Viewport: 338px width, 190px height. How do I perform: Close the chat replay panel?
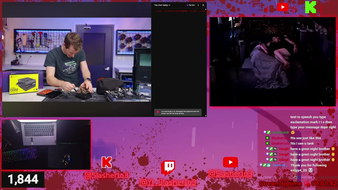(203, 5)
